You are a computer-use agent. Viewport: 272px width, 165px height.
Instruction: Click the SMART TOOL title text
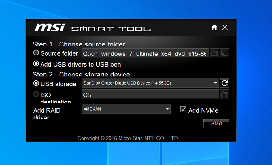(x=111, y=29)
